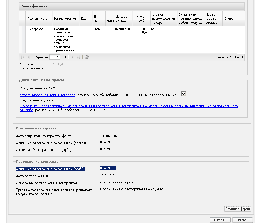The image size is (261, 223).
Task: Click 'Из них из Реестра товаров' value
Action: (108, 149)
